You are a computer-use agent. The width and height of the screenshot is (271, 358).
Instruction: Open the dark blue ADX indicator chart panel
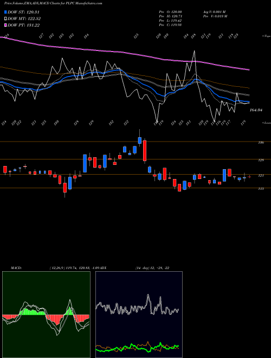point(139,315)
